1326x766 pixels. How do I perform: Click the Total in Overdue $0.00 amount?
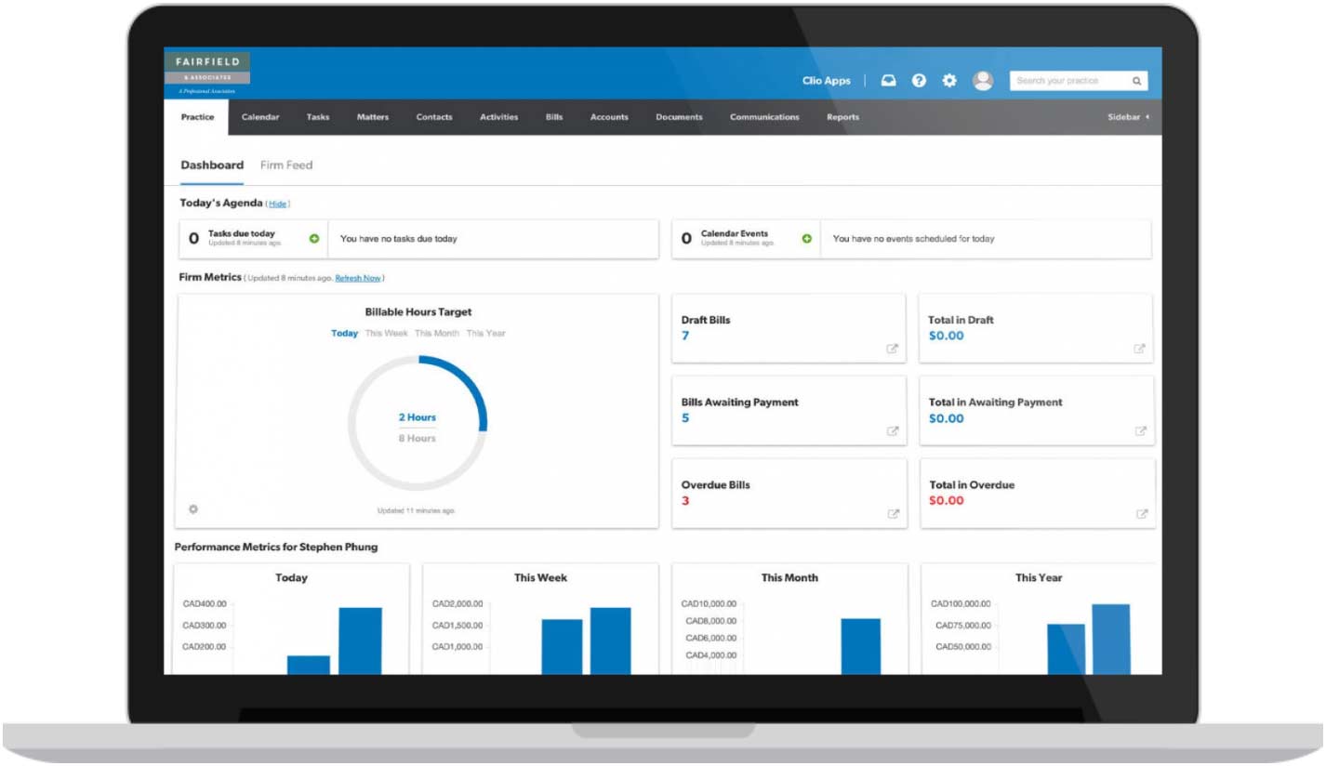point(948,500)
